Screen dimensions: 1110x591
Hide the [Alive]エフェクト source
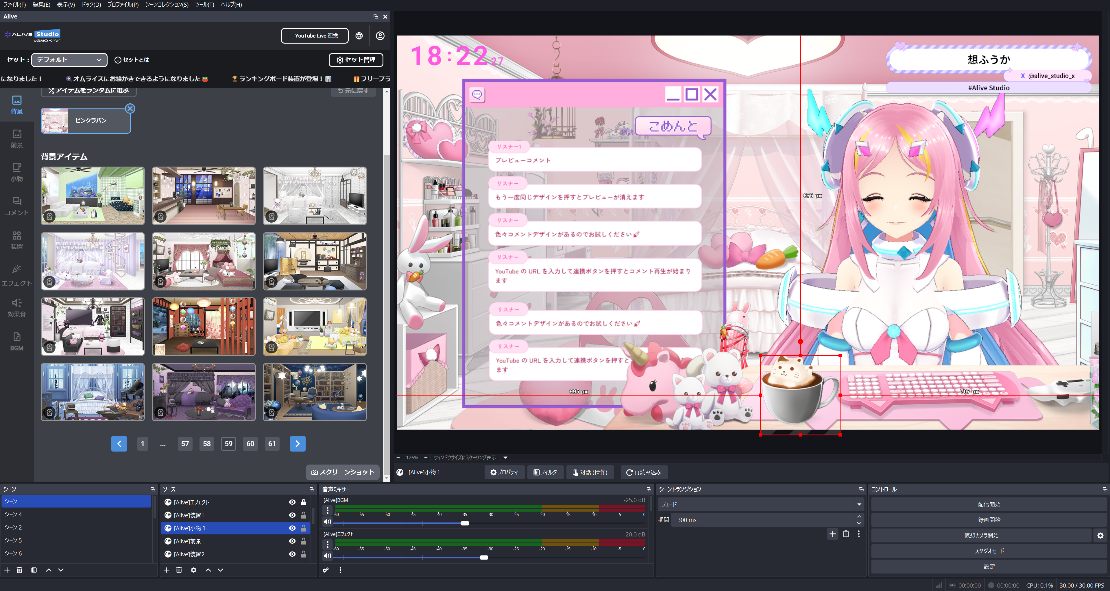pos(292,502)
